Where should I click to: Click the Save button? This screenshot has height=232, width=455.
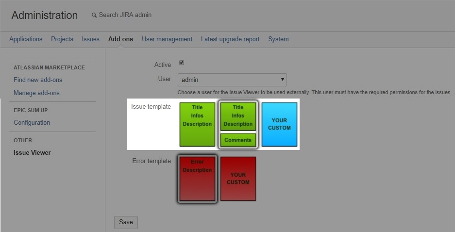coord(126,222)
